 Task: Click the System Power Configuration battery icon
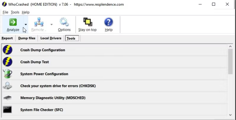coord(8,74)
